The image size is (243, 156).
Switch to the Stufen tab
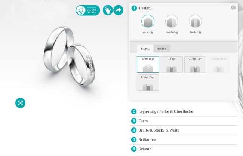[162, 49]
